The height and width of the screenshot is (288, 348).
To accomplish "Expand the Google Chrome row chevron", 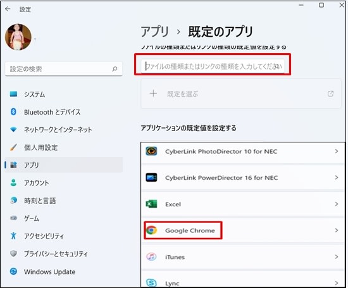I will 337,230.
